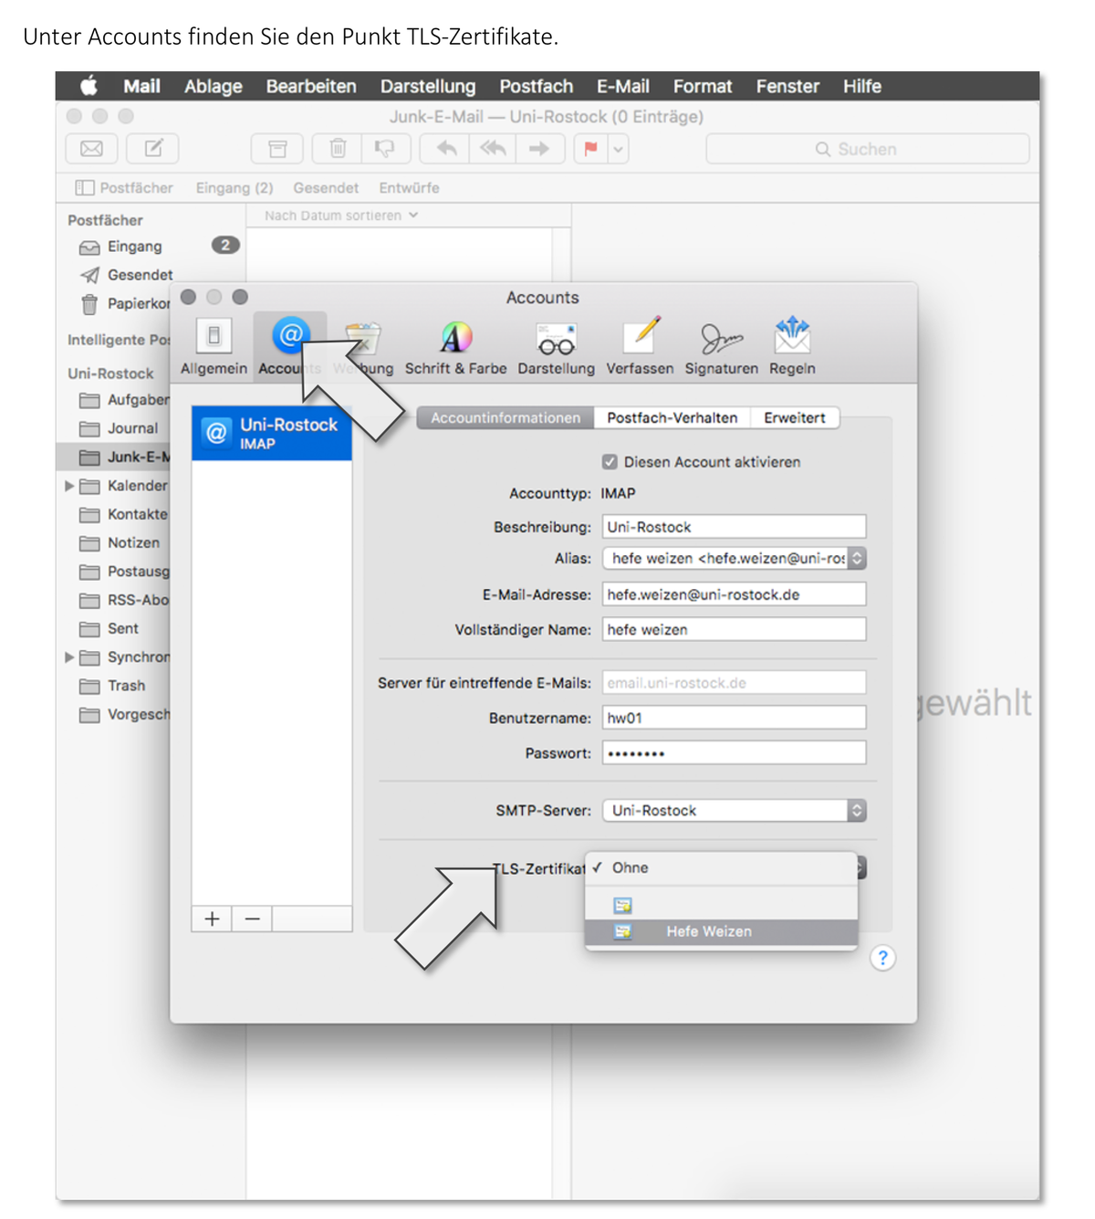This screenshot has width=1095, height=1219.
Task: Switch to Accountinformationen tab
Action: (x=506, y=417)
